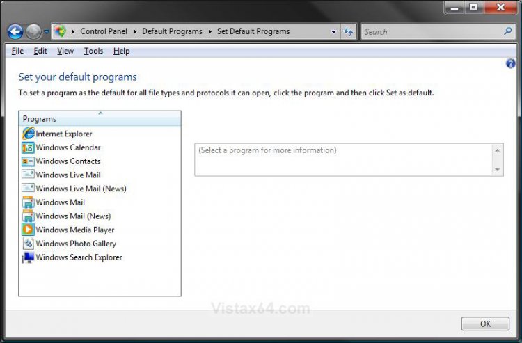Select Windows Live Mail text entry
The height and width of the screenshot is (343, 522).
[x=68, y=175]
